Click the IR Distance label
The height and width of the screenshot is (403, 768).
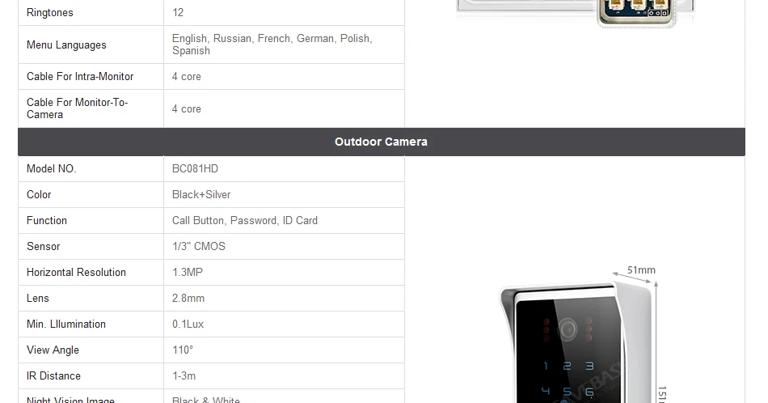point(53,376)
